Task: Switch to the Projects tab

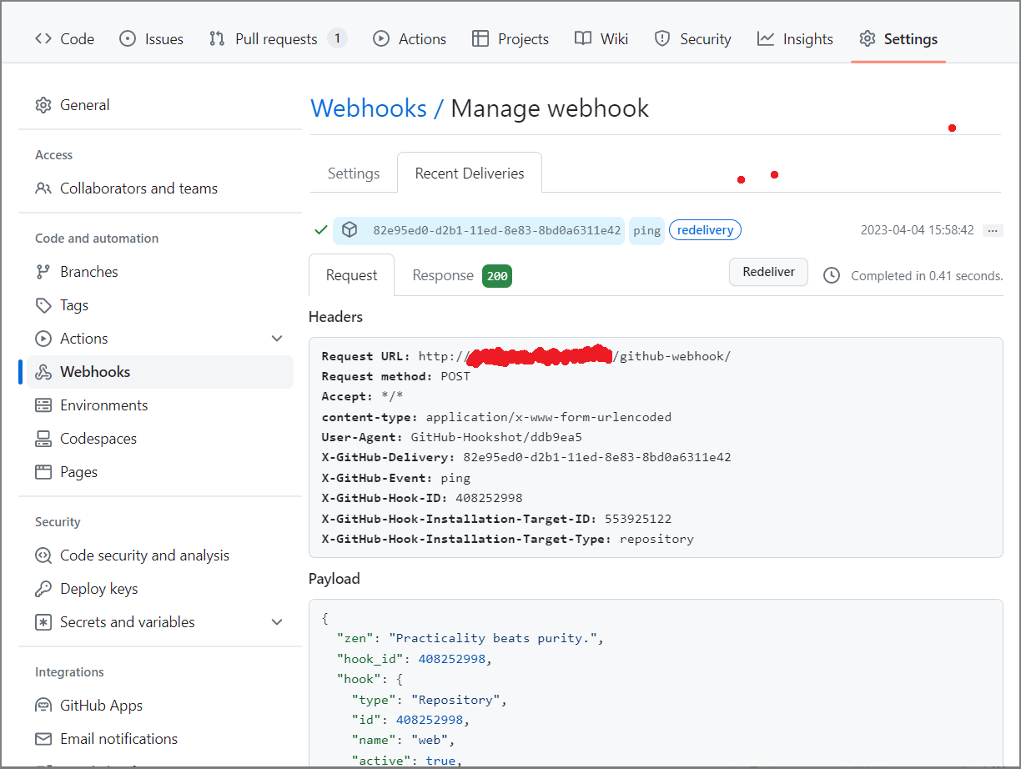Action: coord(510,38)
